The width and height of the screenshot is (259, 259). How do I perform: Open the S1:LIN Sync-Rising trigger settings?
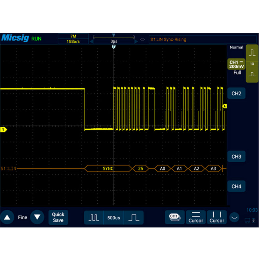202,40
